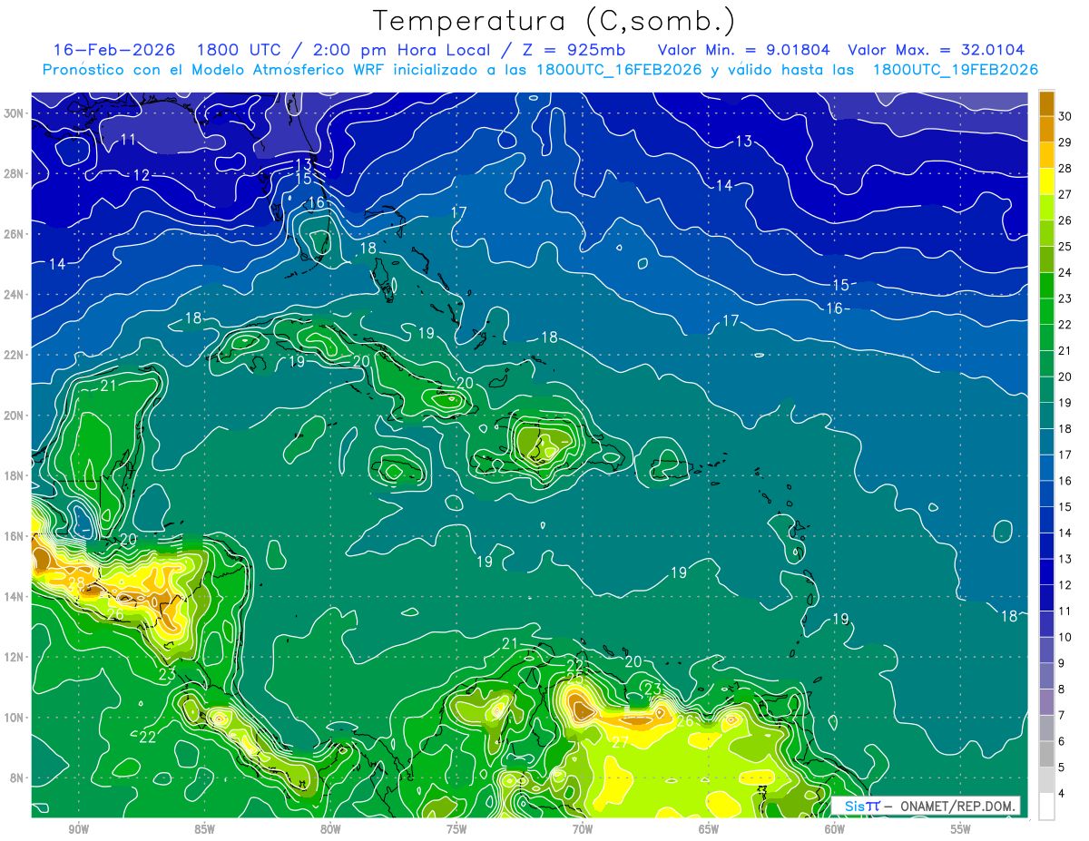Viewport: 1089px width, 841px height.
Task: Select "Valor Max. = 32.0104" text
Action: (937, 50)
